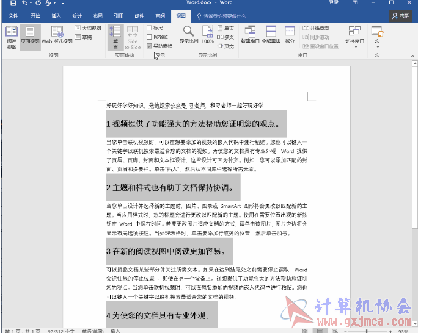Click the Redo icon in title bar
421x333 pixels.
tap(38, 2)
